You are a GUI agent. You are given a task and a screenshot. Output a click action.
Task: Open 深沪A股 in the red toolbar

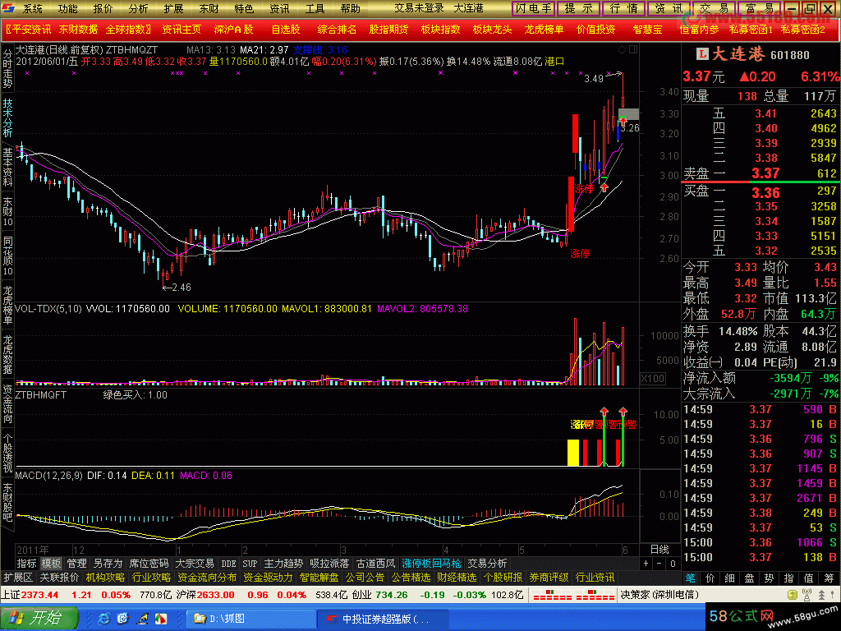pos(233,30)
